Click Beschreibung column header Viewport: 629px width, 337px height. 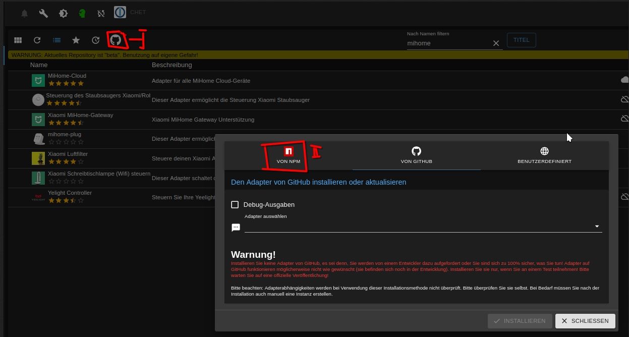click(172, 65)
